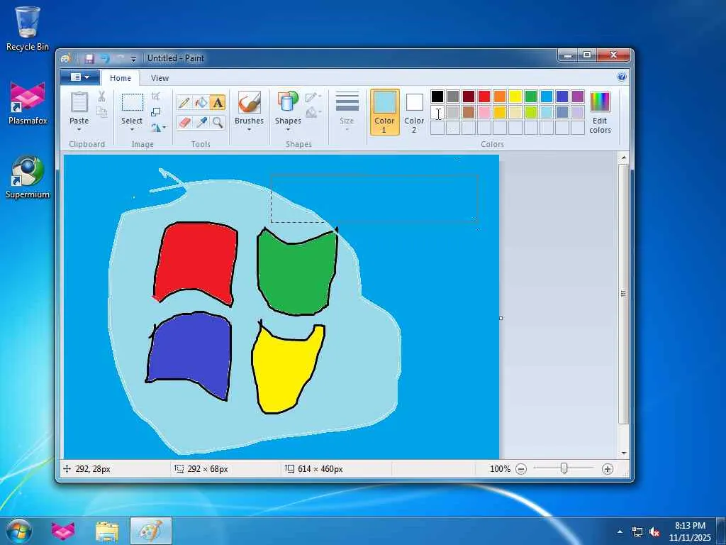This screenshot has height=545, width=726.
Task: Click the Cut scissors icon
Action: 101,97
